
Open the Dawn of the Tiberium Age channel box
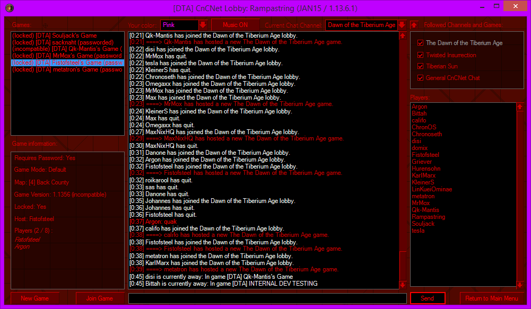click(361, 25)
